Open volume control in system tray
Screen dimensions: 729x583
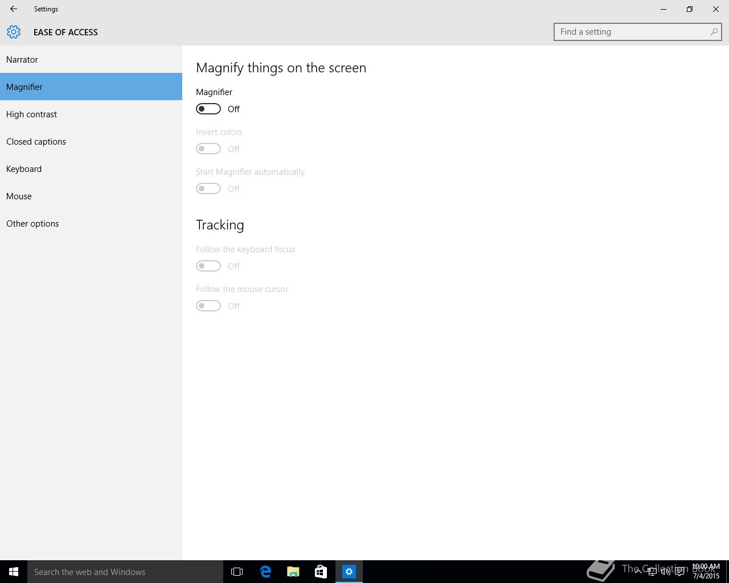pos(665,572)
